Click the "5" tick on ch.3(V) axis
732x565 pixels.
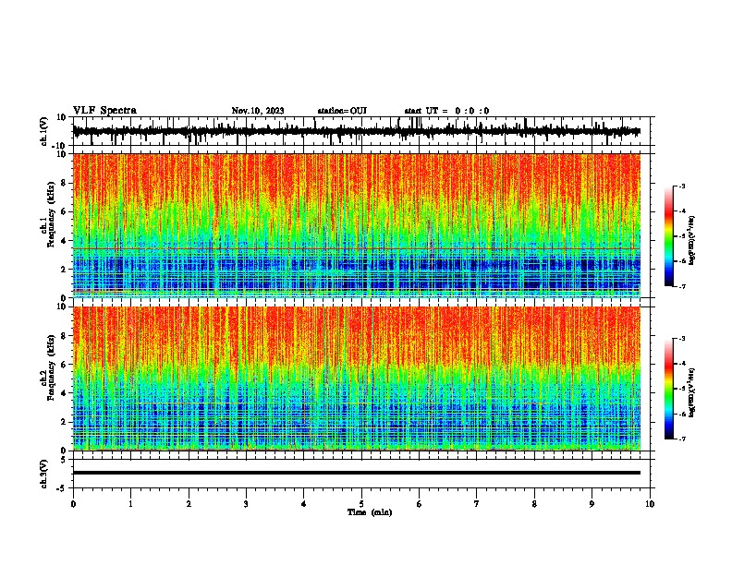tap(64, 460)
